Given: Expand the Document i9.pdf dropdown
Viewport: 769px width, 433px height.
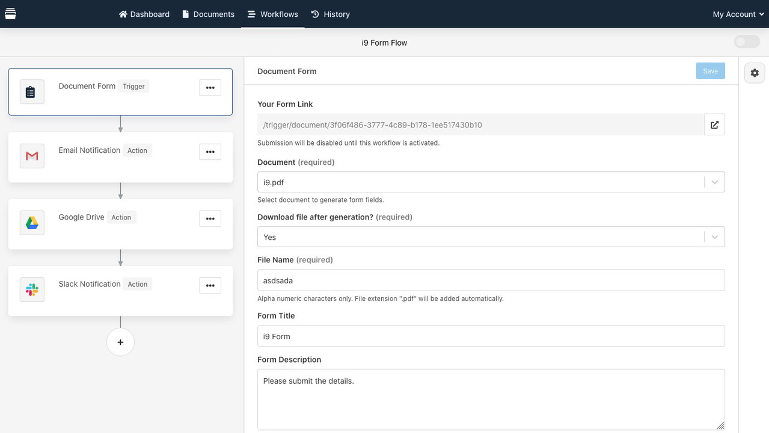Looking at the screenshot, I should click(x=714, y=182).
